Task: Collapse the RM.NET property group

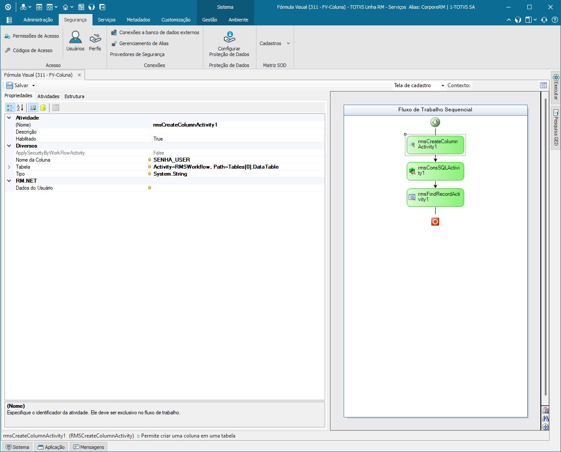Action: point(9,181)
